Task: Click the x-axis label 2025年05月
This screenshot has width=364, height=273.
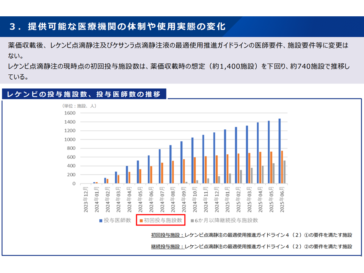Action: [x=271, y=200]
